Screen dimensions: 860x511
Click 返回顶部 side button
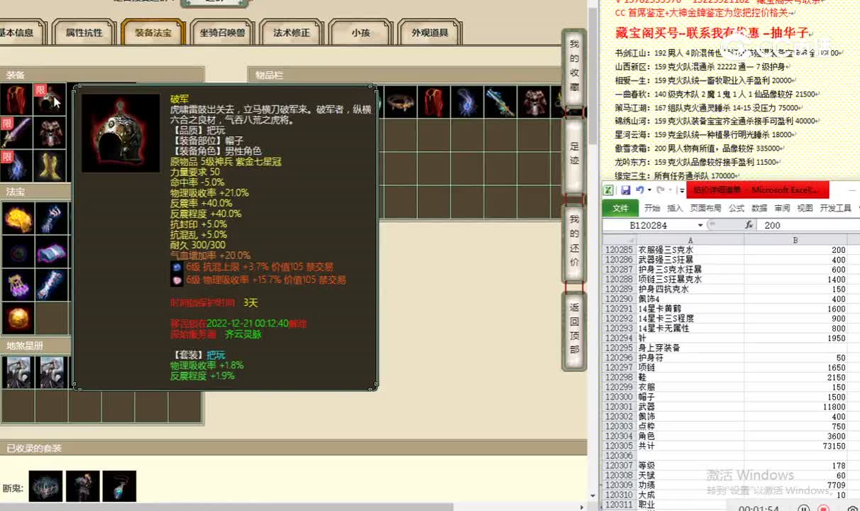pyautogui.click(x=574, y=331)
